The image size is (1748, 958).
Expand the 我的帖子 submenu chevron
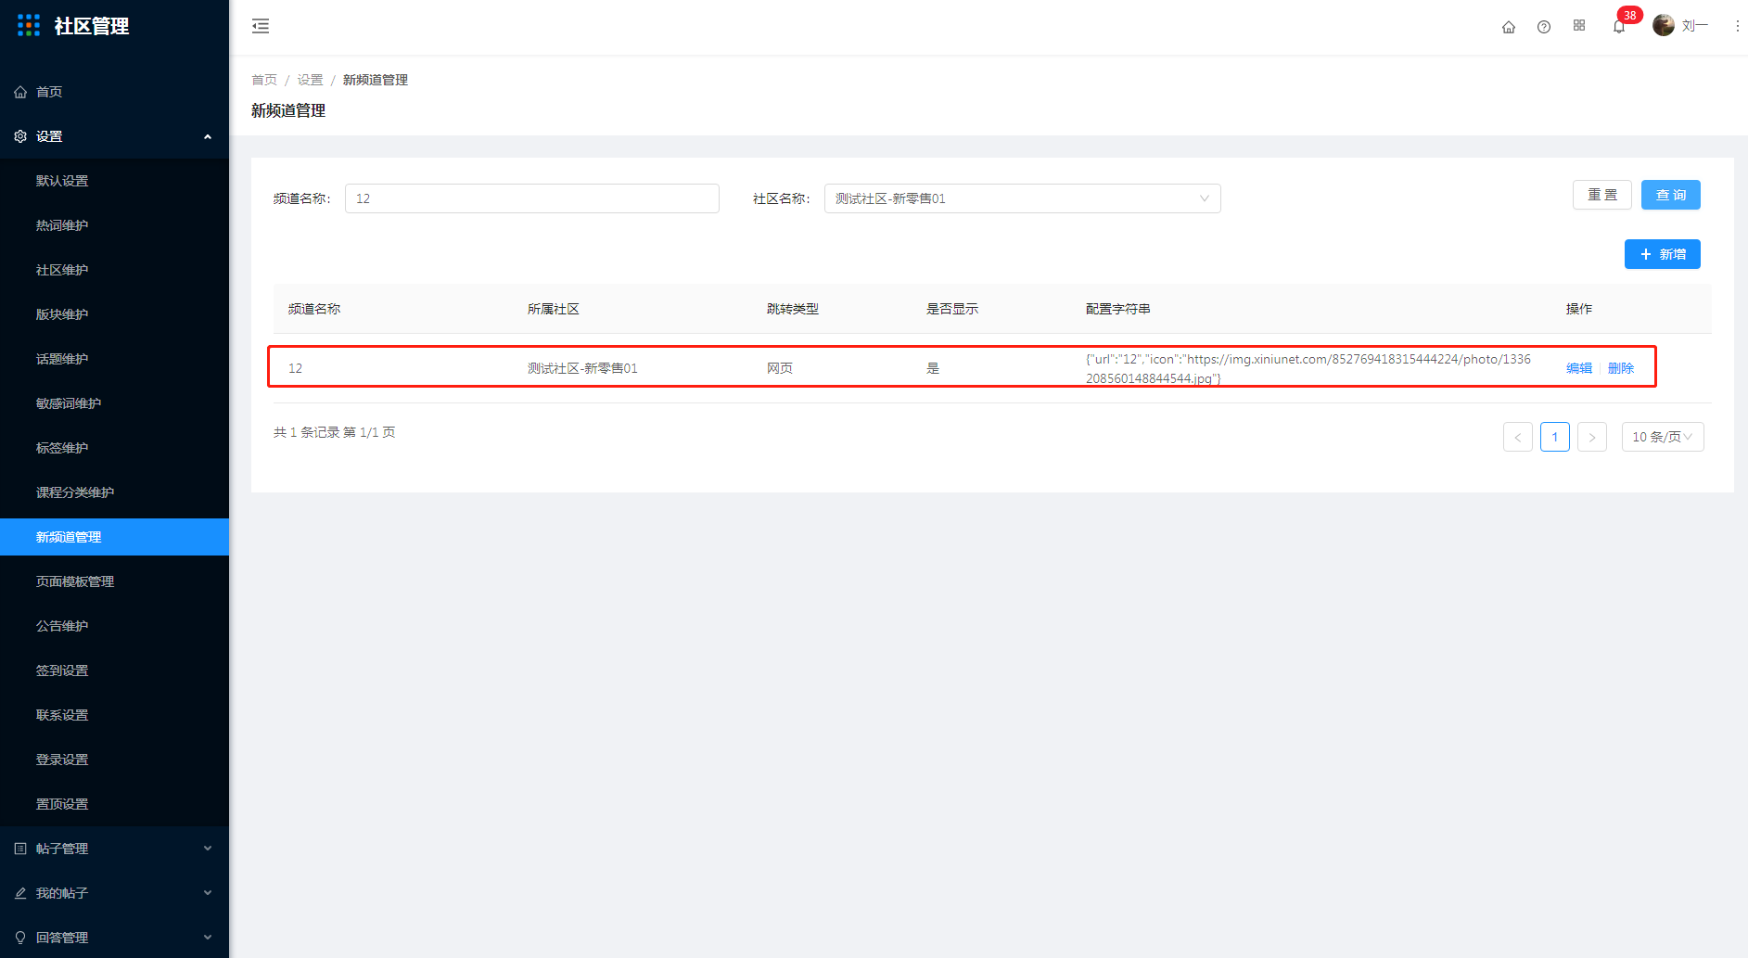[x=208, y=893]
